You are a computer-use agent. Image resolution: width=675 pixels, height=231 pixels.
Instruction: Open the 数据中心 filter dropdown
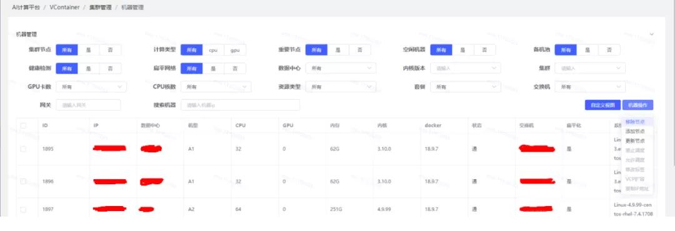click(341, 69)
